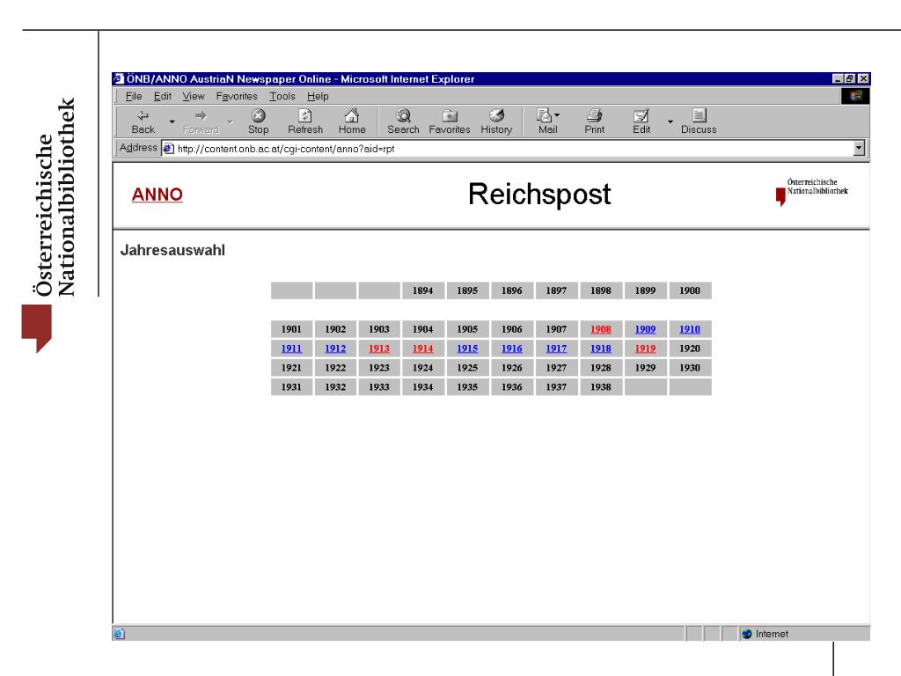This screenshot has height=676, width=901.
Task: Click the 1923 year cell
Action: (x=379, y=368)
